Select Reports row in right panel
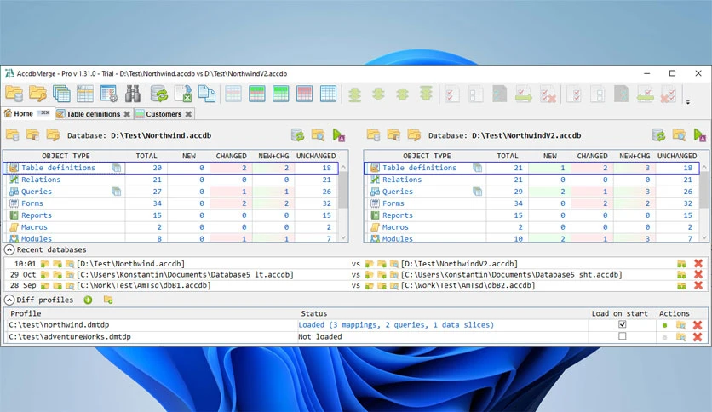The width and height of the screenshot is (712, 412). [x=531, y=215]
